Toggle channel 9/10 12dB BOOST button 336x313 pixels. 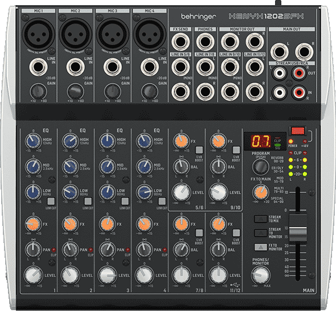click(x=236, y=150)
